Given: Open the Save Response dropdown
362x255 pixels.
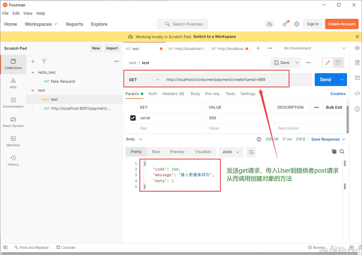Looking at the screenshot, I should [328, 139].
